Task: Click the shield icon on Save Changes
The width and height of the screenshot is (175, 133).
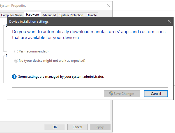Action: [111, 94]
